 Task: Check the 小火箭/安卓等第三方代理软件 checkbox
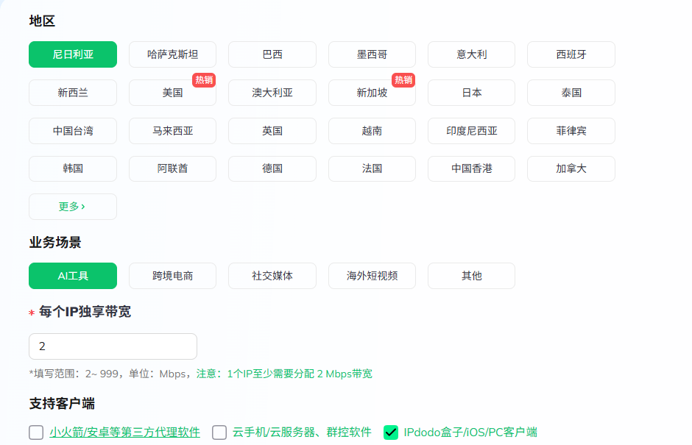[36, 432]
